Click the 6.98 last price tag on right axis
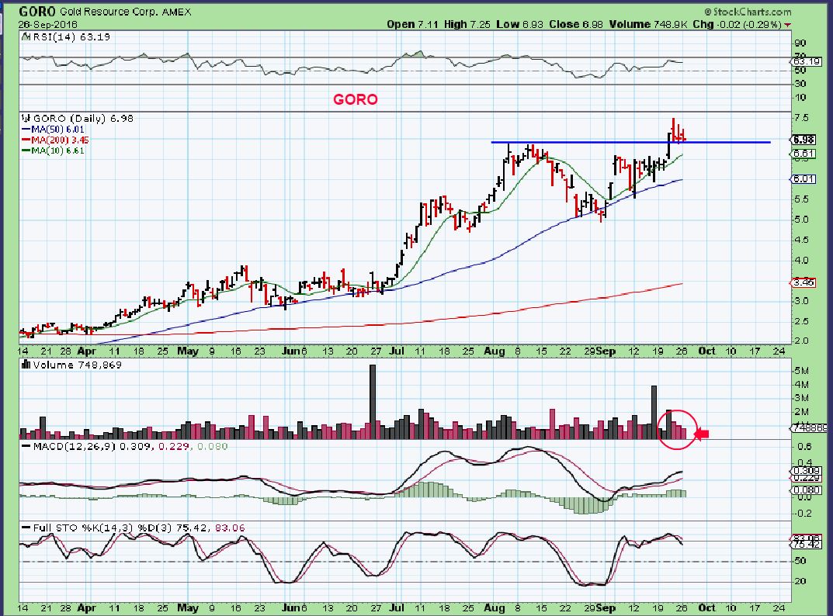 [x=803, y=140]
